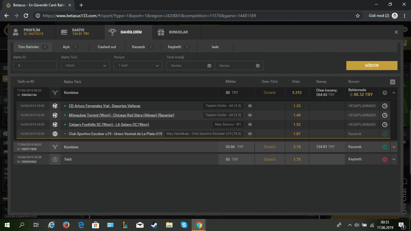Switch to Bahislerim tab

128,32
